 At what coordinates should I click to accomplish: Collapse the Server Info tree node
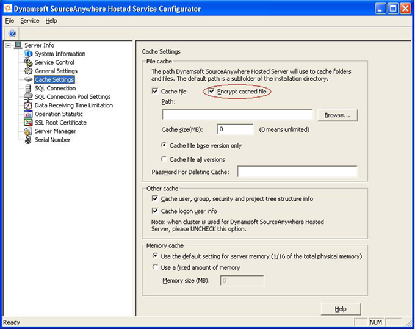(x=9, y=45)
